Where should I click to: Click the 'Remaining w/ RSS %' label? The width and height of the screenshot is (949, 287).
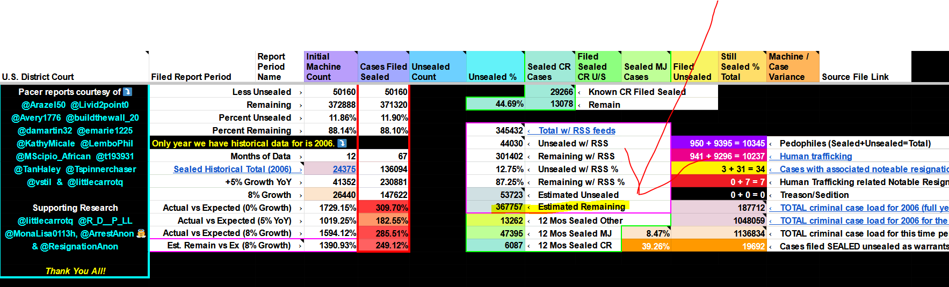pos(581,182)
